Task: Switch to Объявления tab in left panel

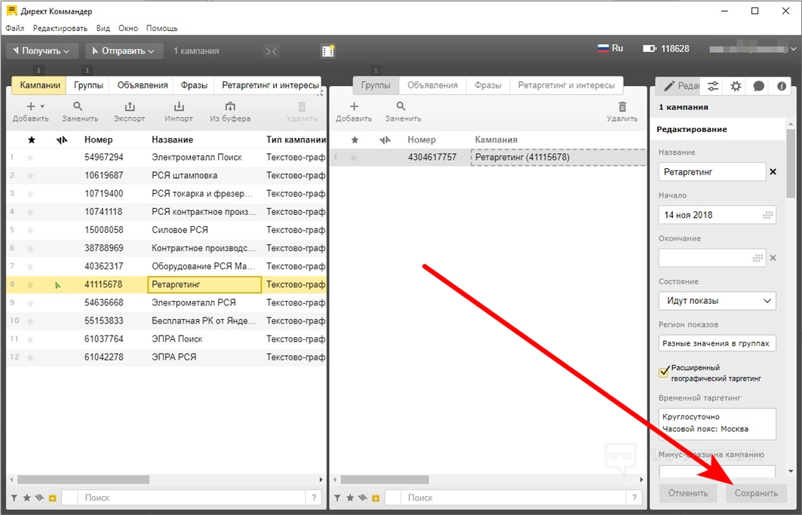Action: click(x=142, y=85)
